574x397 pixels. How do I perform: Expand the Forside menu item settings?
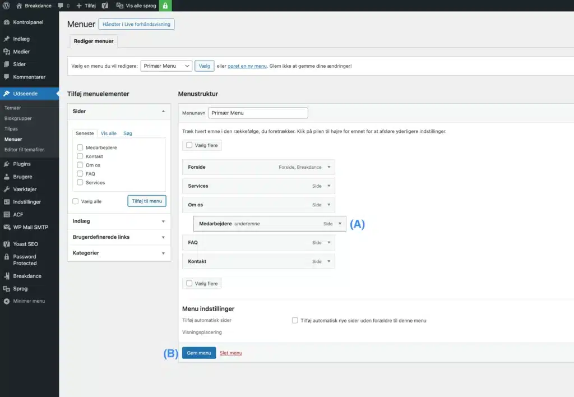[329, 167]
